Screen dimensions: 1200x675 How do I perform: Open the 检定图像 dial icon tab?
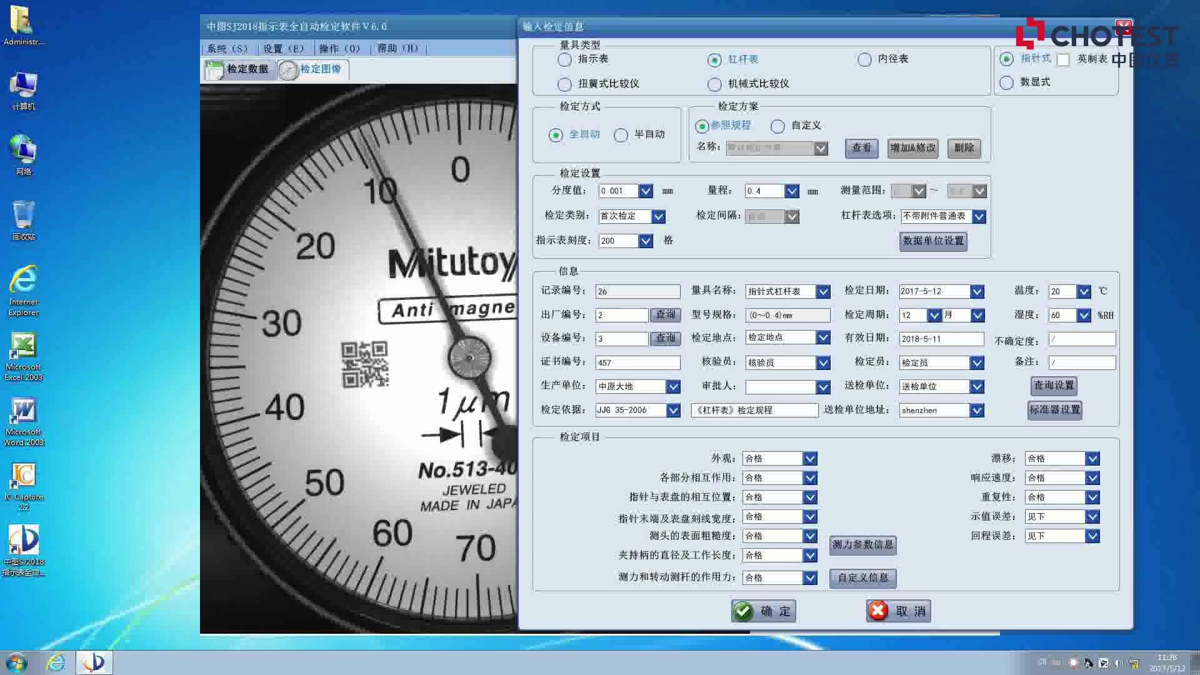(288, 70)
